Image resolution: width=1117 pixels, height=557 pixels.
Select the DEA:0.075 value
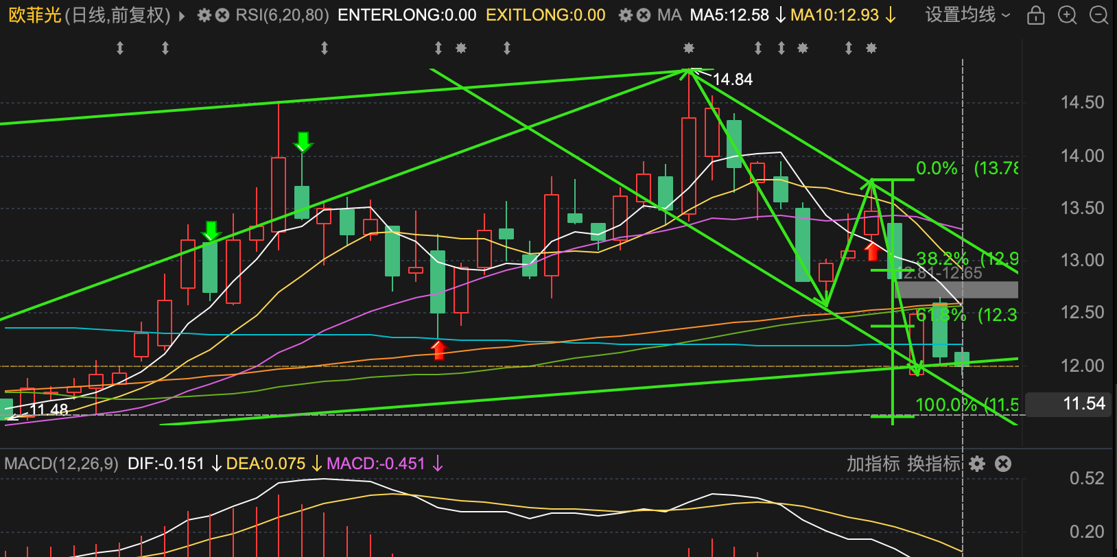[x=266, y=464]
